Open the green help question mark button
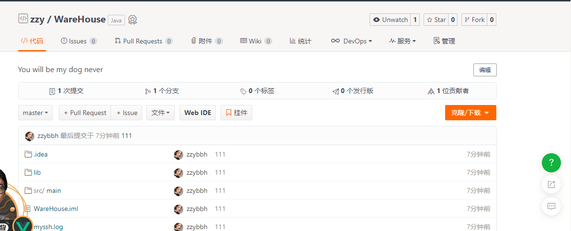 (551, 162)
